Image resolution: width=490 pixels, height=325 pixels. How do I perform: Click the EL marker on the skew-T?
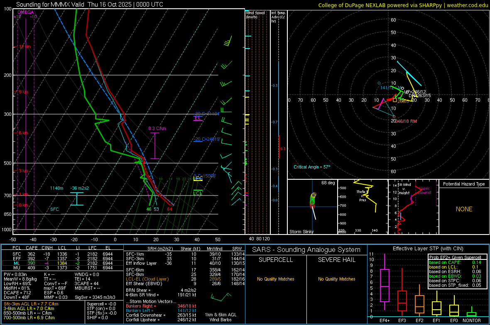tap(198, 119)
